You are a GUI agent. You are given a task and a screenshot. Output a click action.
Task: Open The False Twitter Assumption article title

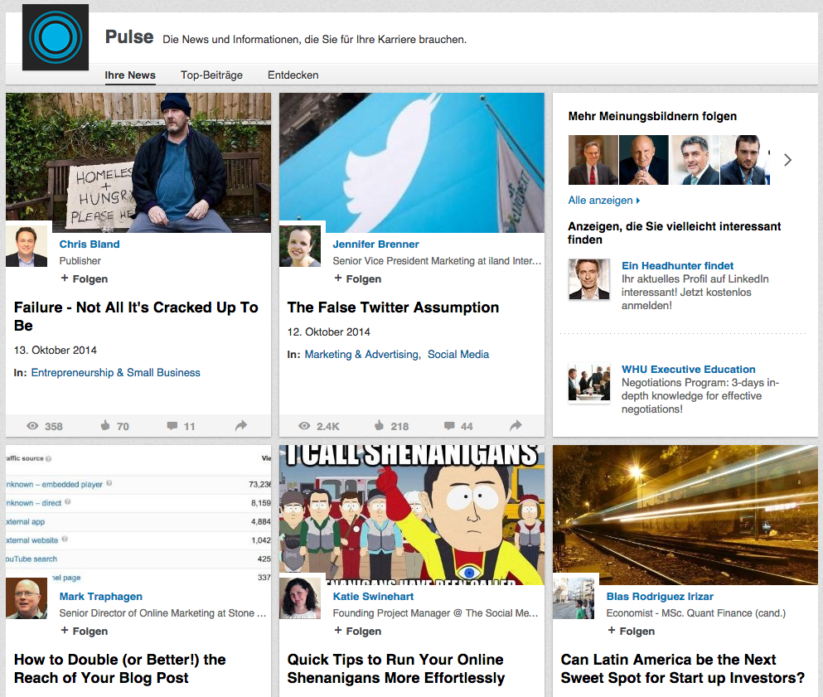click(x=393, y=307)
